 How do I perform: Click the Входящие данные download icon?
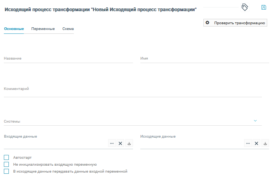[129, 143]
